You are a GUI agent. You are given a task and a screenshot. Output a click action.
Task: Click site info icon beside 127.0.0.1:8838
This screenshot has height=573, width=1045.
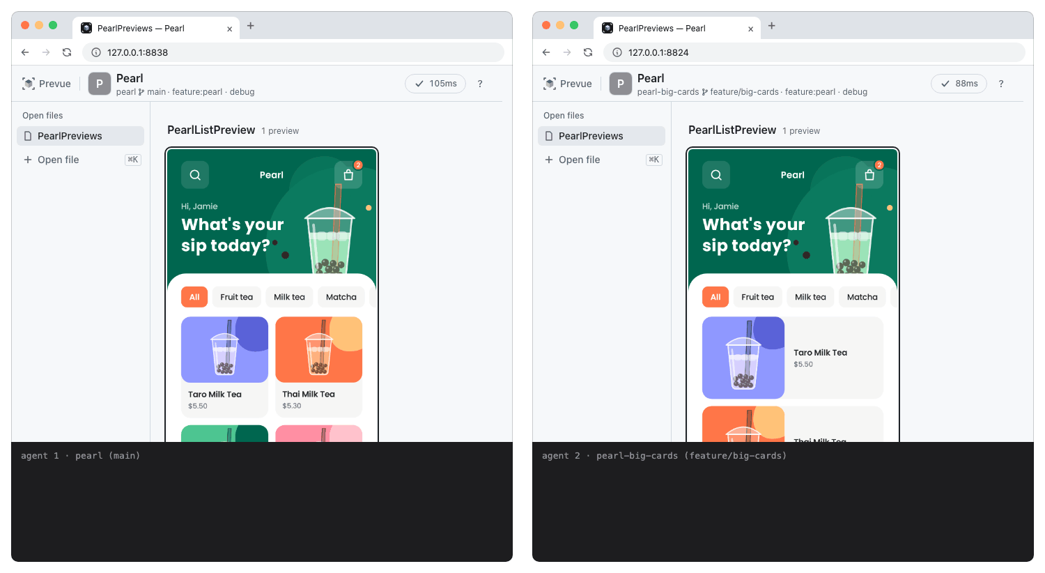pyautogui.click(x=96, y=52)
